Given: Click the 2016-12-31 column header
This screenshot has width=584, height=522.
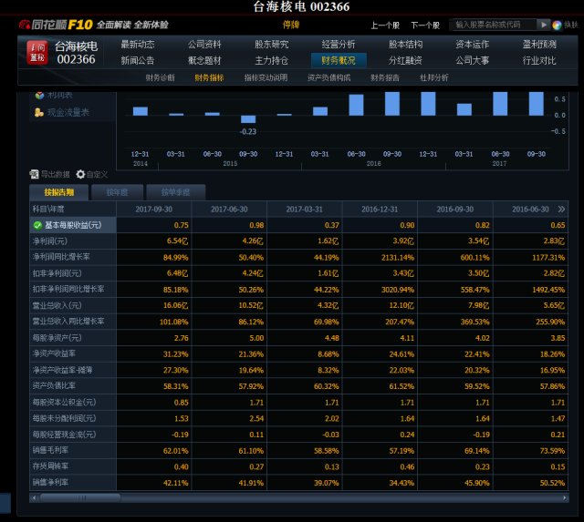Looking at the screenshot, I should [380, 210].
